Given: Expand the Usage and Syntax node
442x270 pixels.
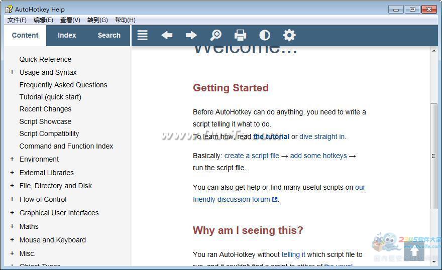Looking at the screenshot, I should click(12, 72).
